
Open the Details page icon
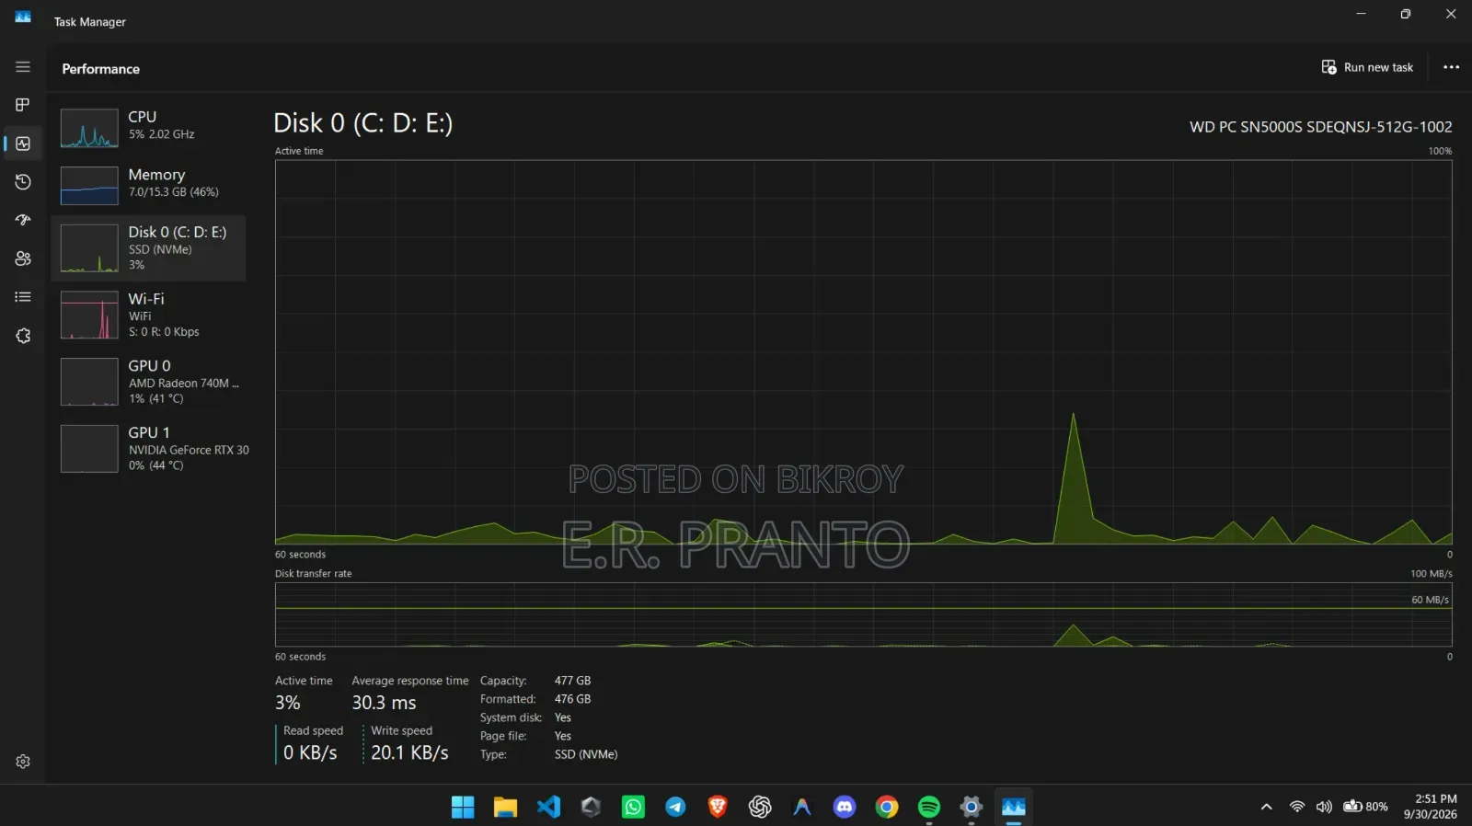click(x=23, y=297)
